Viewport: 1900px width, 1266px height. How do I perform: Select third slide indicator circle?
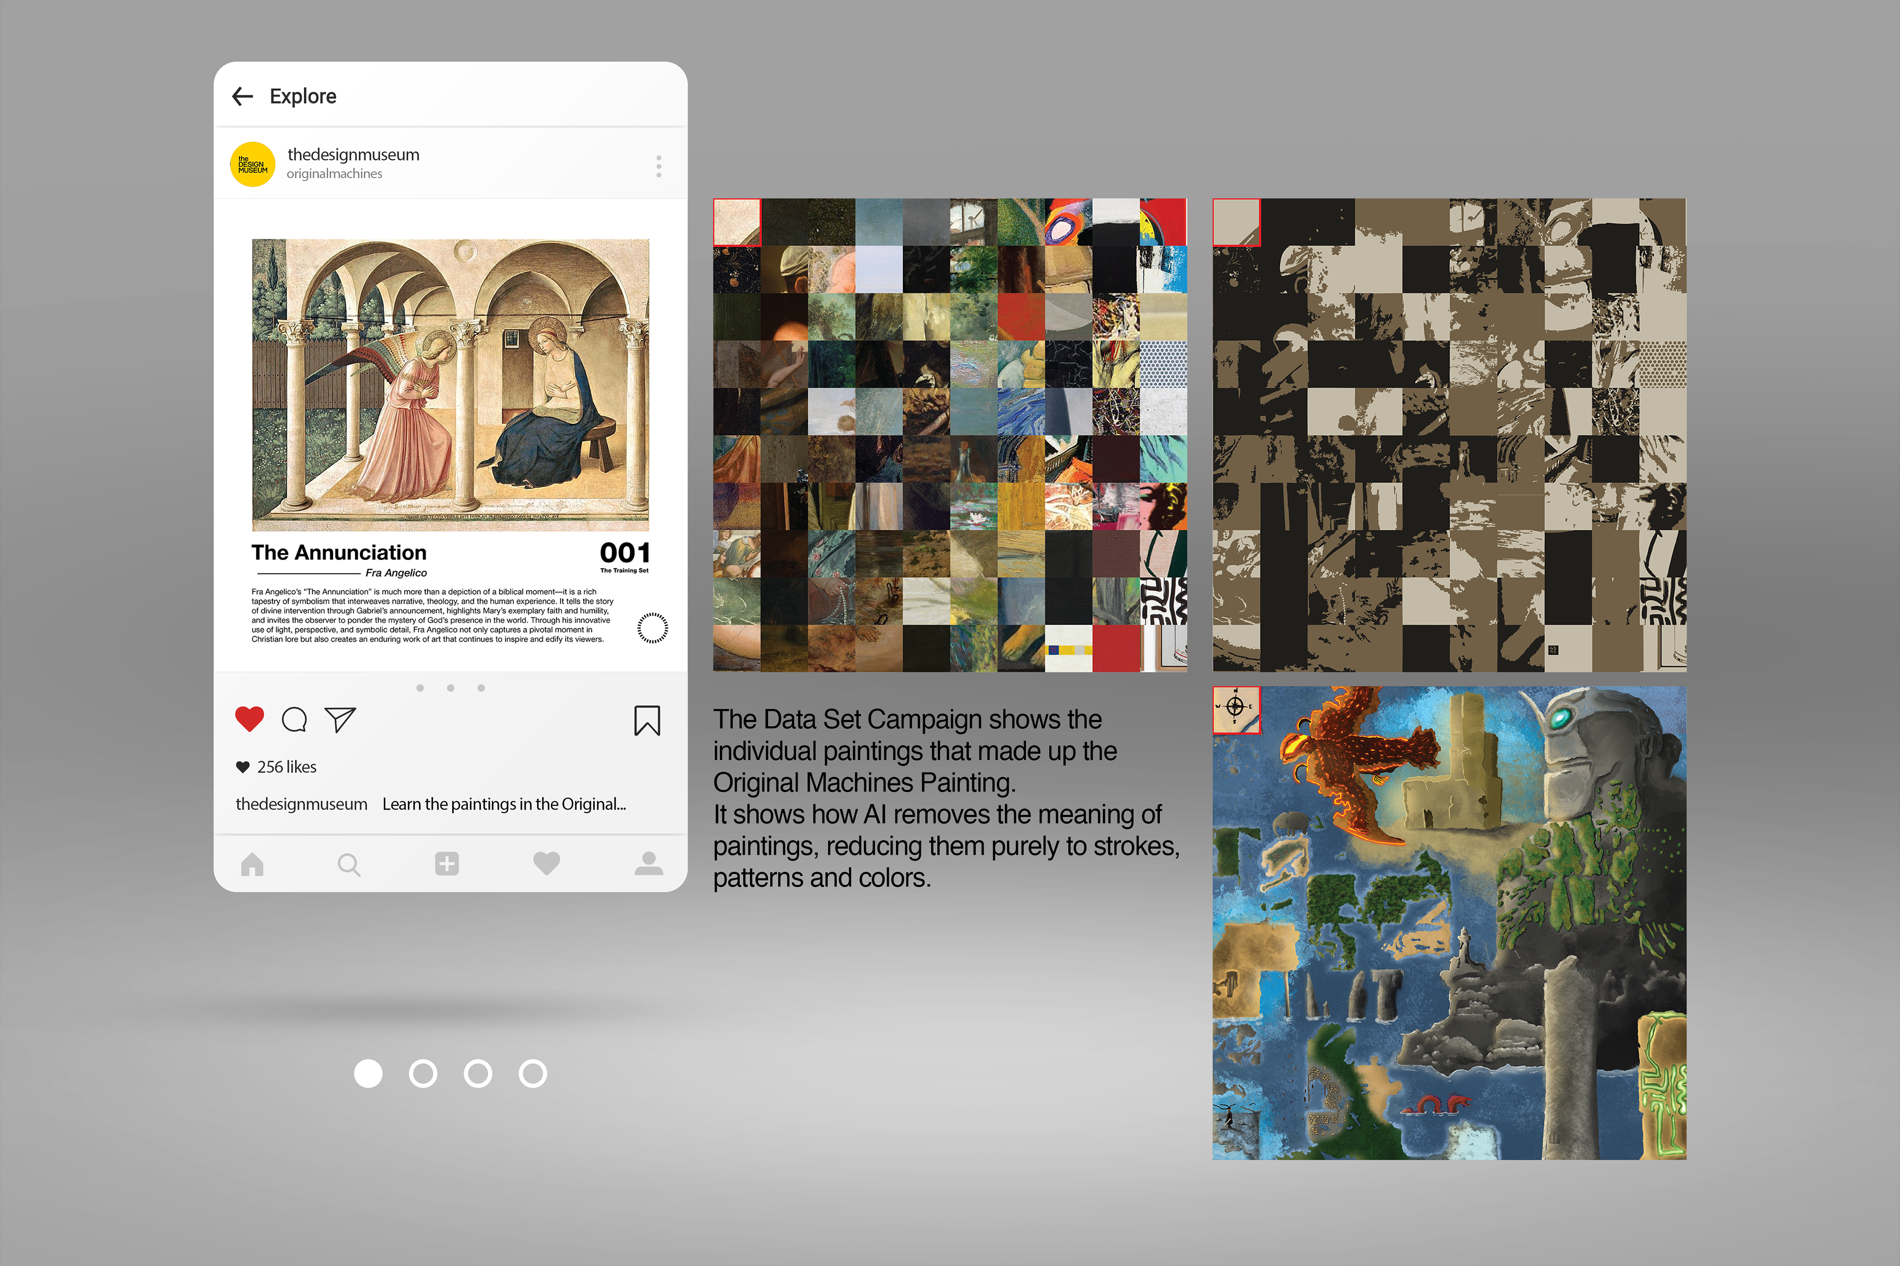478,1074
